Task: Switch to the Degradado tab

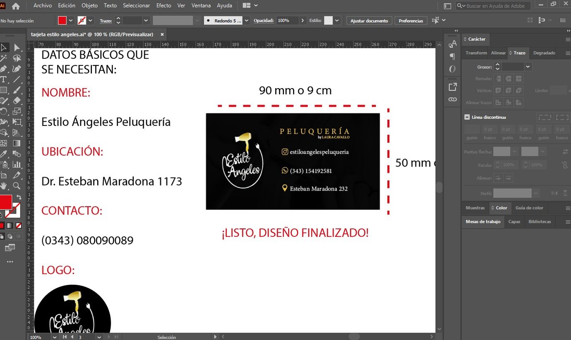Action: (544, 53)
